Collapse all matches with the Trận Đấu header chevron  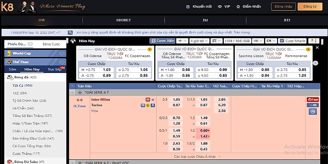[x=73, y=86]
